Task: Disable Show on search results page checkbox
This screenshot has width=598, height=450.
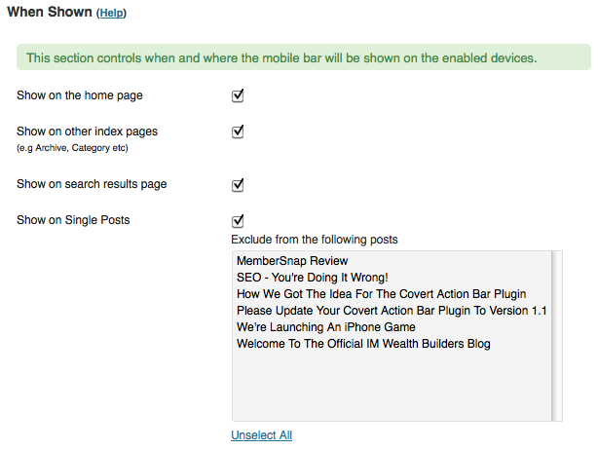Action: click(238, 185)
